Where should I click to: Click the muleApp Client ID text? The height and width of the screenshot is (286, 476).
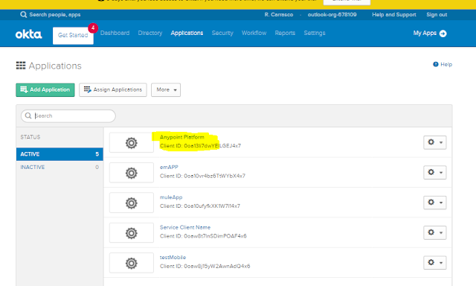coord(200,206)
